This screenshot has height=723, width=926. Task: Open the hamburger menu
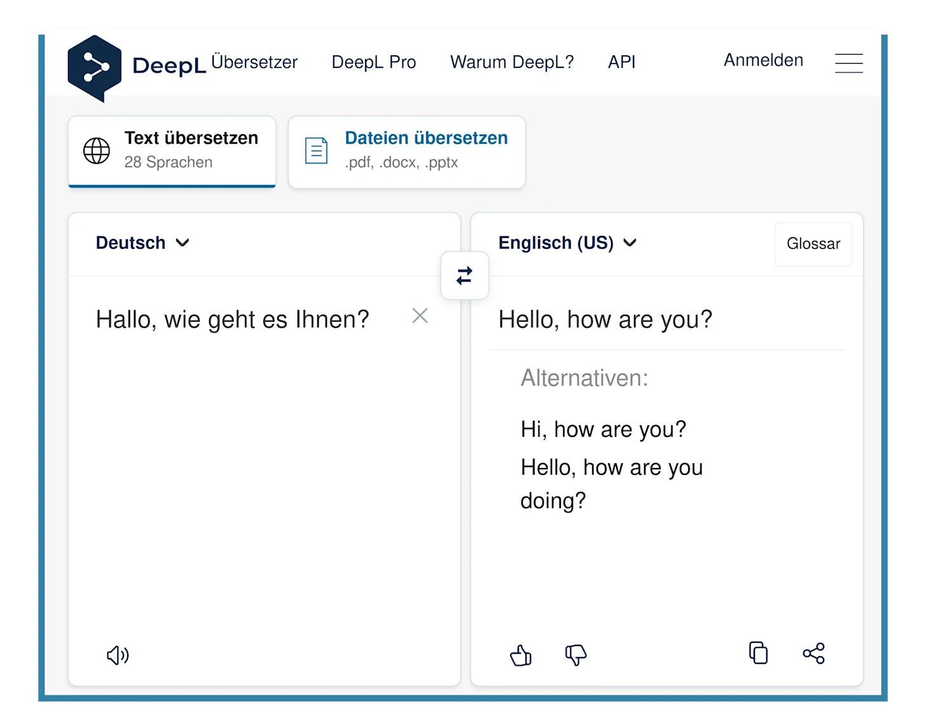pyautogui.click(x=848, y=63)
